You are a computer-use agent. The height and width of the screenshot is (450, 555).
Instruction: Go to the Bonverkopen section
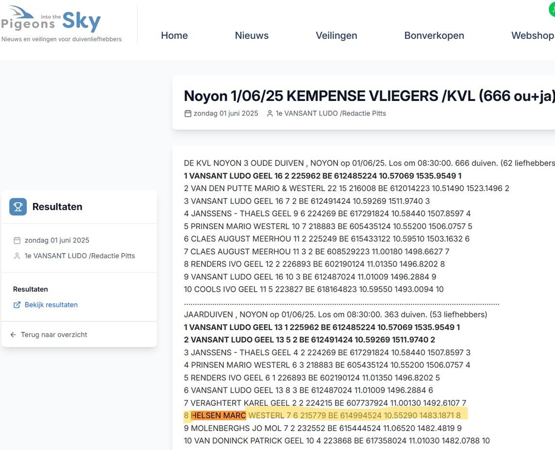pos(434,34)
